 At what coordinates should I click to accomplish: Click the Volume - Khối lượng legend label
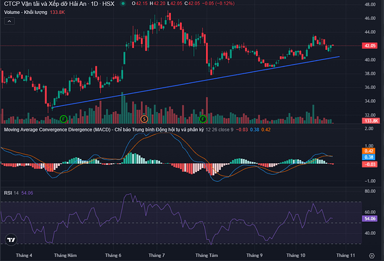(x=26, y=12)
